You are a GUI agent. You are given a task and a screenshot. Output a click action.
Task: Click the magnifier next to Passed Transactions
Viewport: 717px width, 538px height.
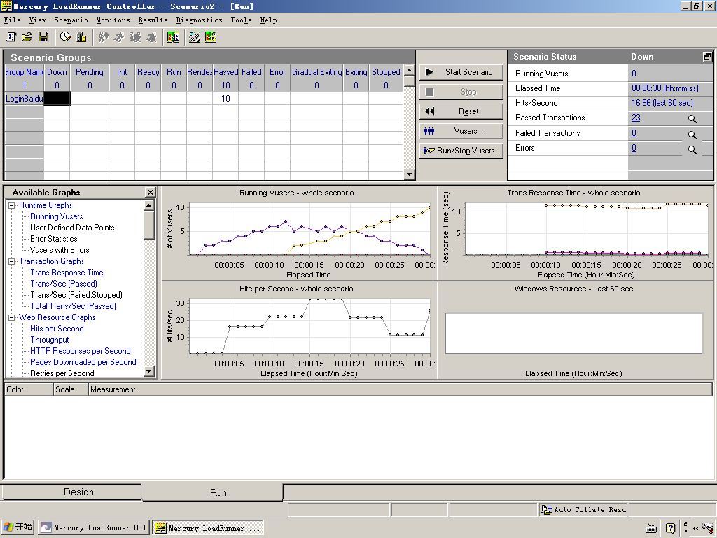tap(692, 119)
